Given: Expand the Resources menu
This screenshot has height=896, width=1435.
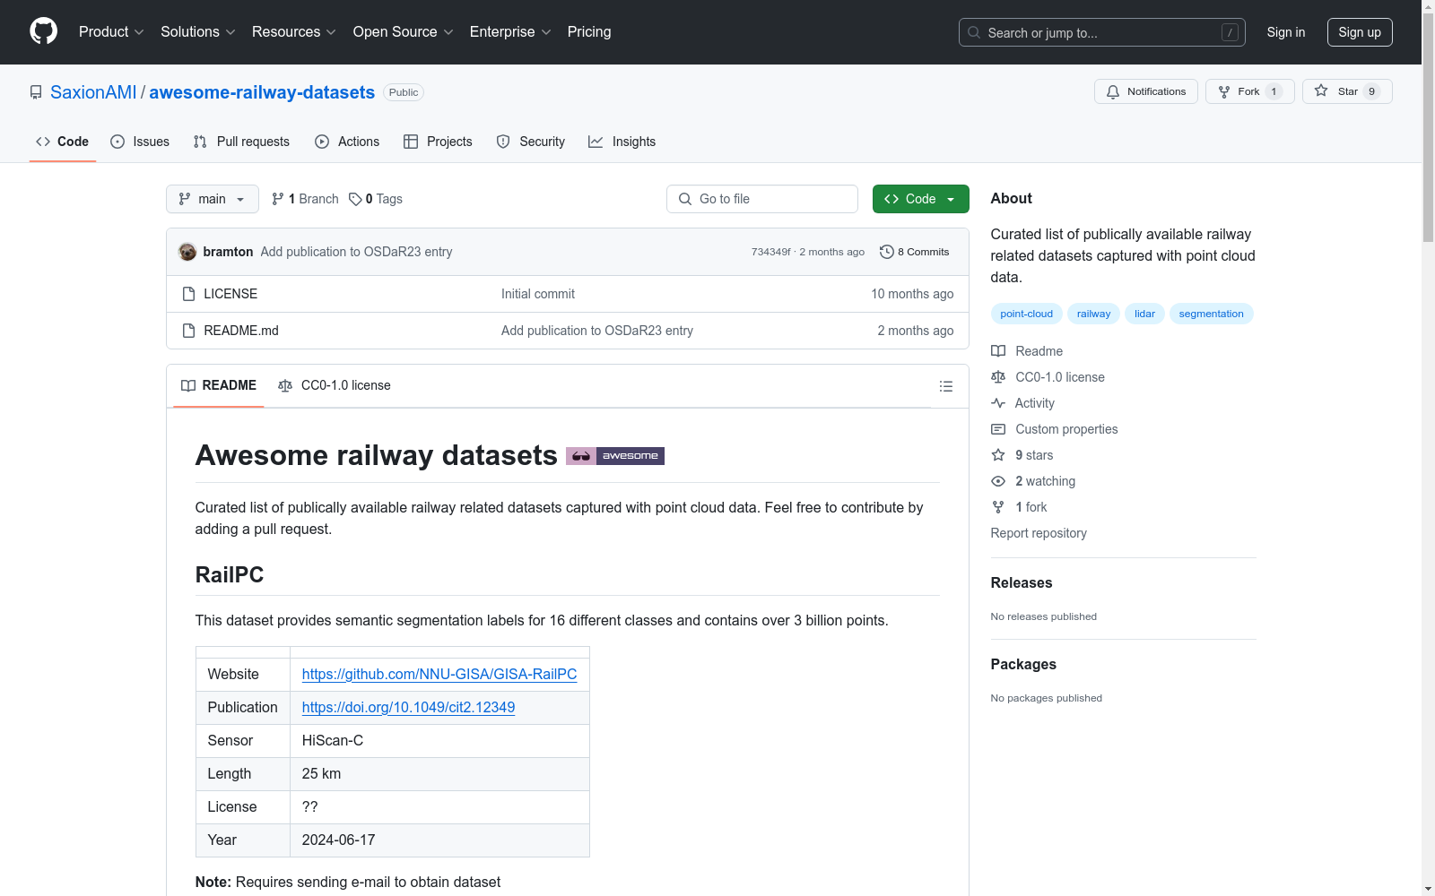Looking at the screenshot, I should [294, 31].
